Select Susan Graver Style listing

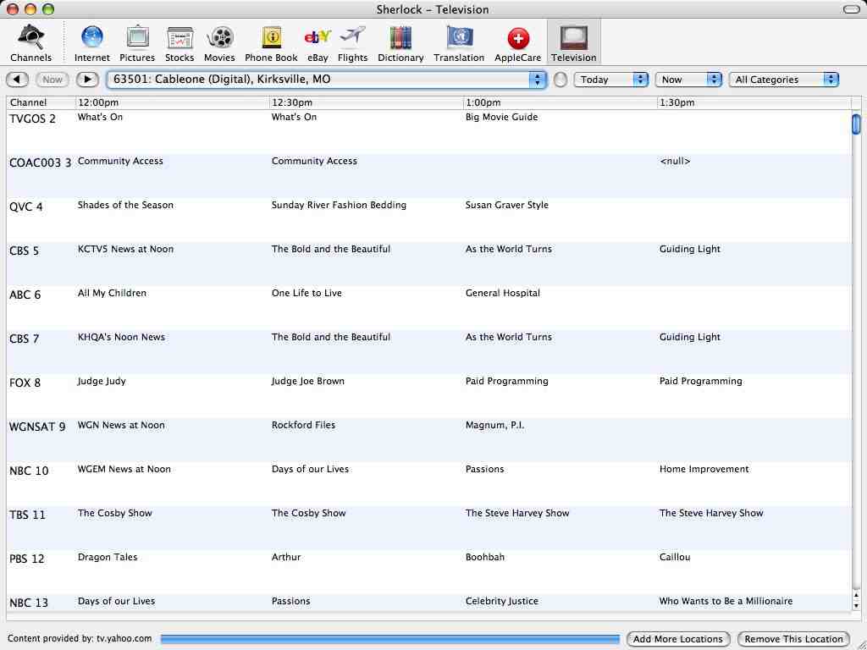coord(507,205)
